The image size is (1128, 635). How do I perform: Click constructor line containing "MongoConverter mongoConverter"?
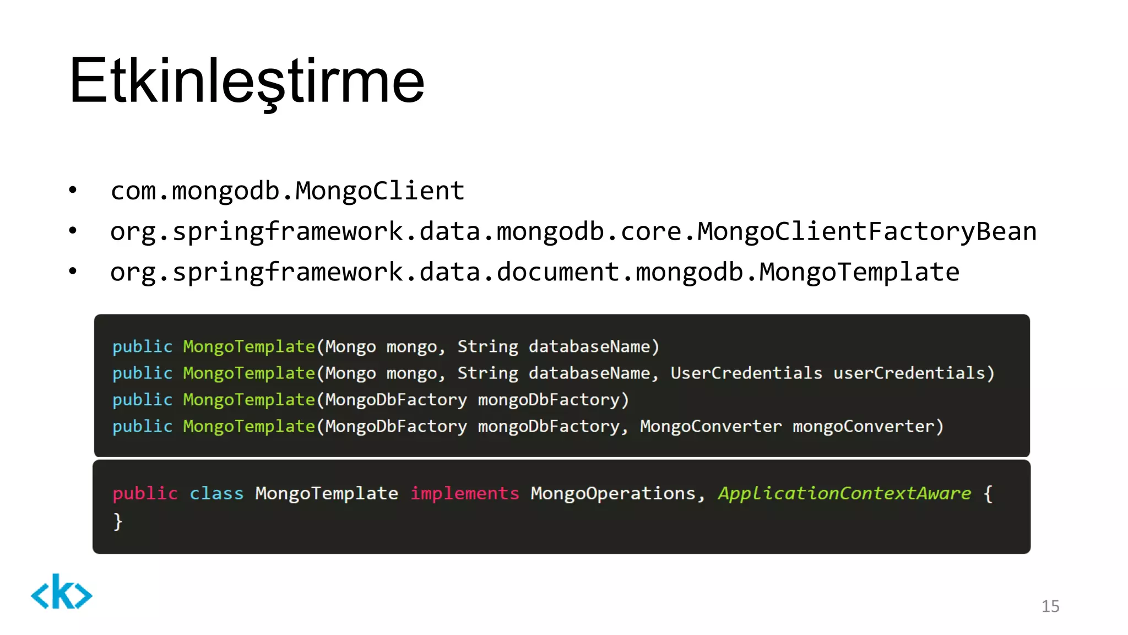pyautogui.click(x=528, y=426)
